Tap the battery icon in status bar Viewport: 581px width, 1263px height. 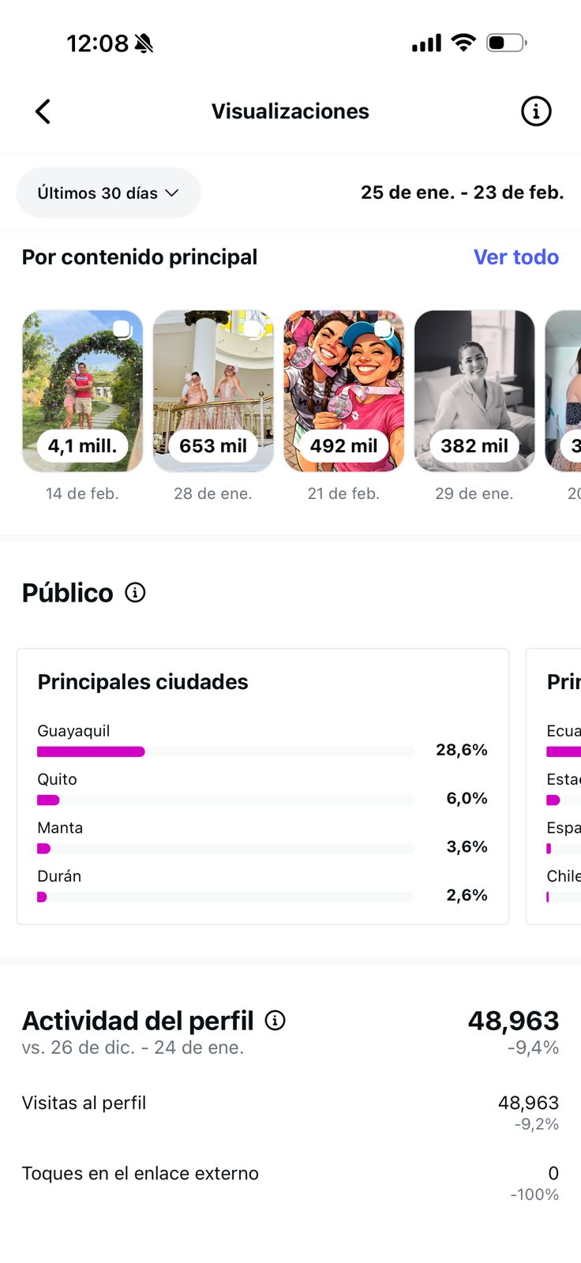pos(506,43)
